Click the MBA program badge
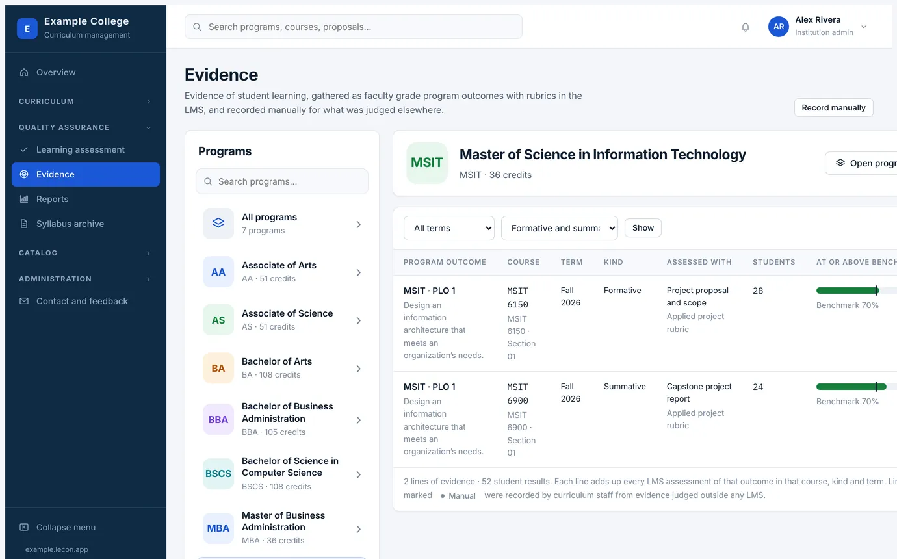Viewport: 897px width, 559px height. (218, 528)
